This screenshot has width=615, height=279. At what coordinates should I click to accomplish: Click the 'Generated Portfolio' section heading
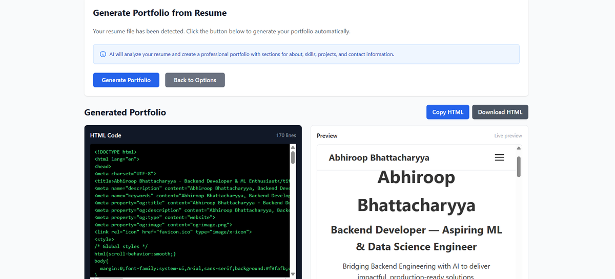(x=125, y=112)
